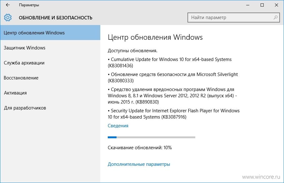
Task: Click the magnifier icon in search box
Action: tap(276, 18)
